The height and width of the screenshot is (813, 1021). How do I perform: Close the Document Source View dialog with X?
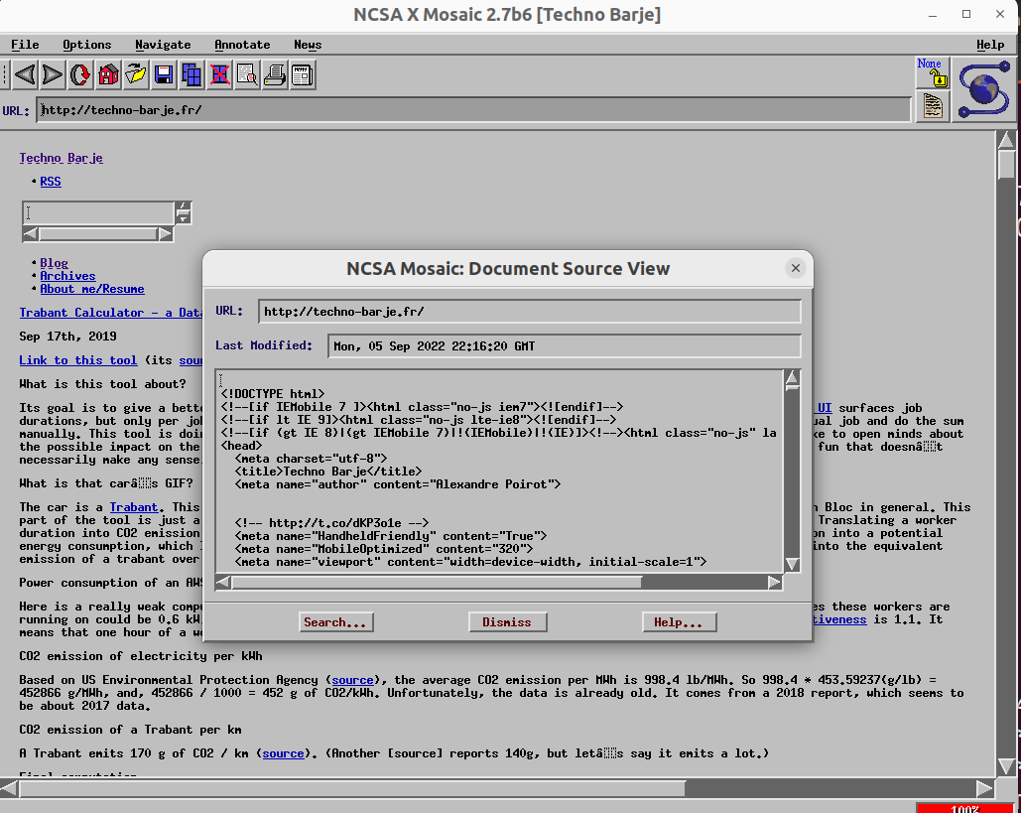795,268
